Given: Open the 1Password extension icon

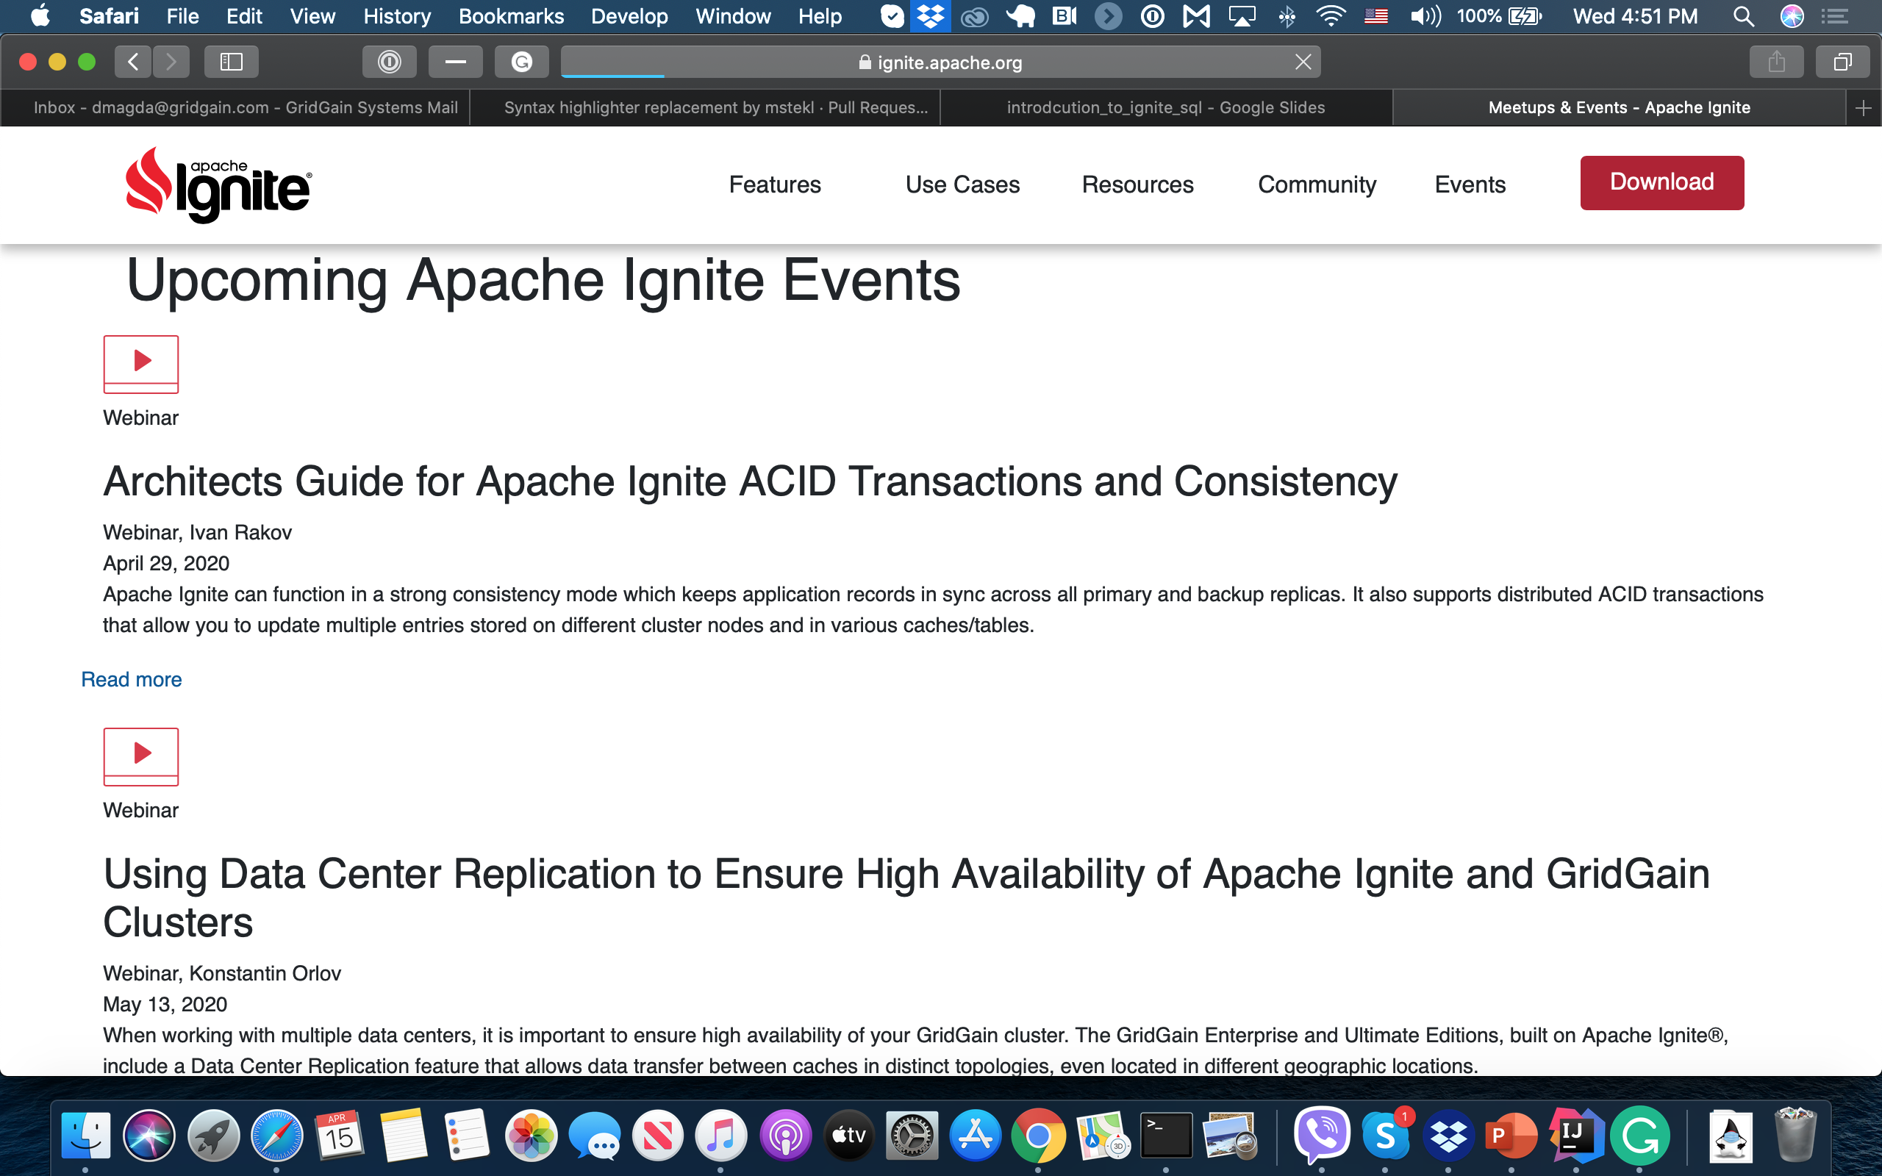Looking at the screenshot, I should (389, 62).
